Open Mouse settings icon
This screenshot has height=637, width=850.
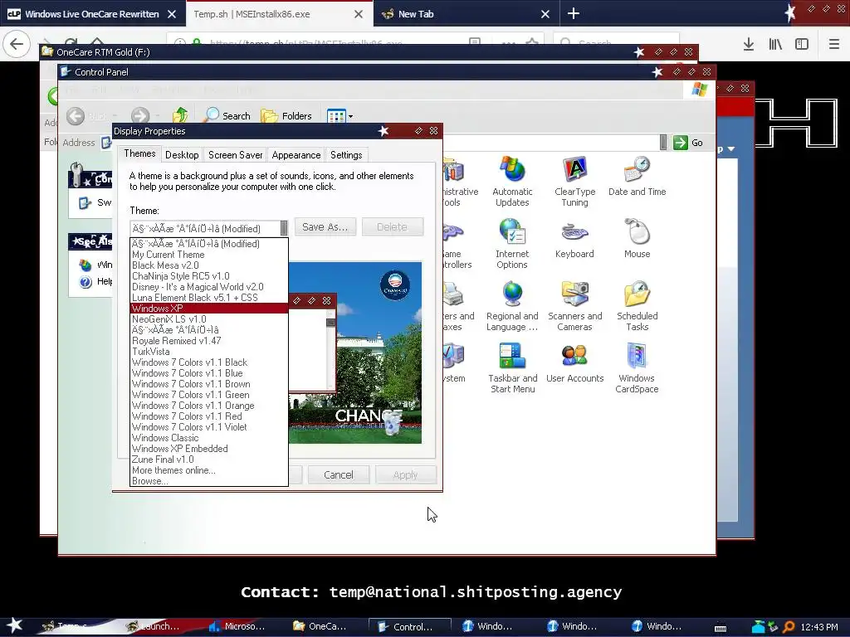tap(637, 239)
